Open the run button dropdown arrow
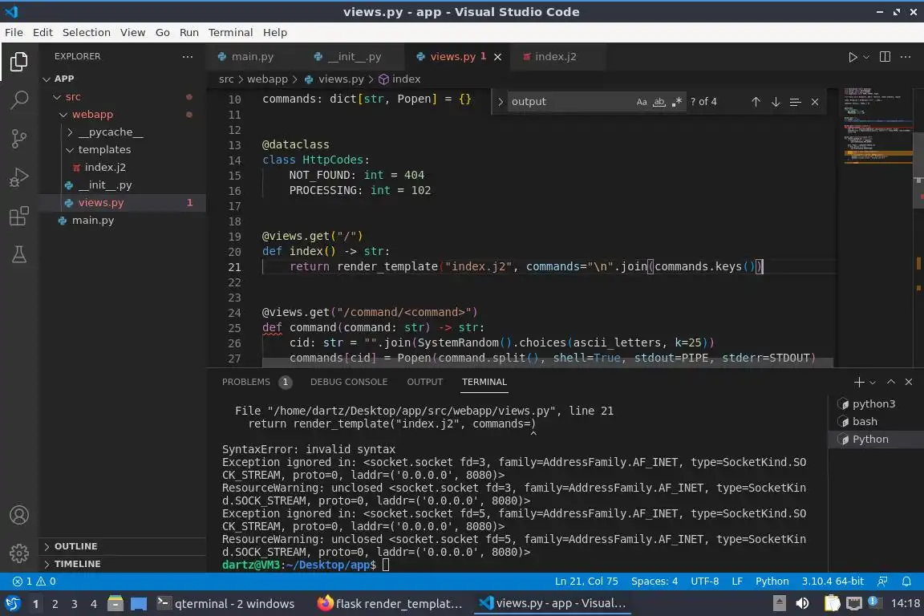 865,57
